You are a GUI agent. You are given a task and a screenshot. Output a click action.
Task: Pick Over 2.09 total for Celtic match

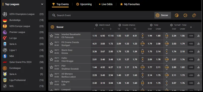(150, 59)
